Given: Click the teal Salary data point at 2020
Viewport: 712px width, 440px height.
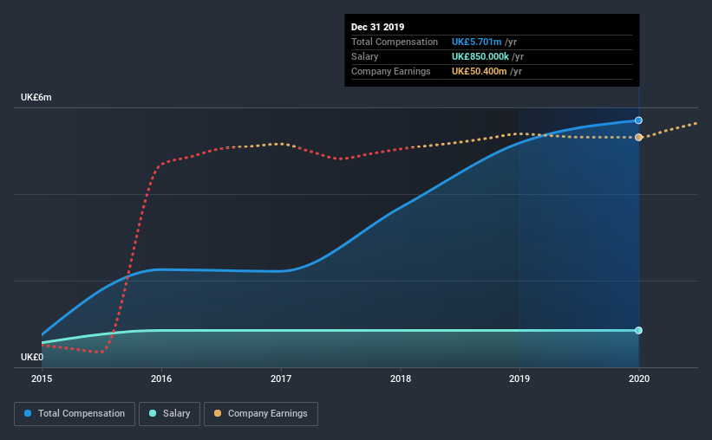Looking at the screenshot, I should point(638,330).
